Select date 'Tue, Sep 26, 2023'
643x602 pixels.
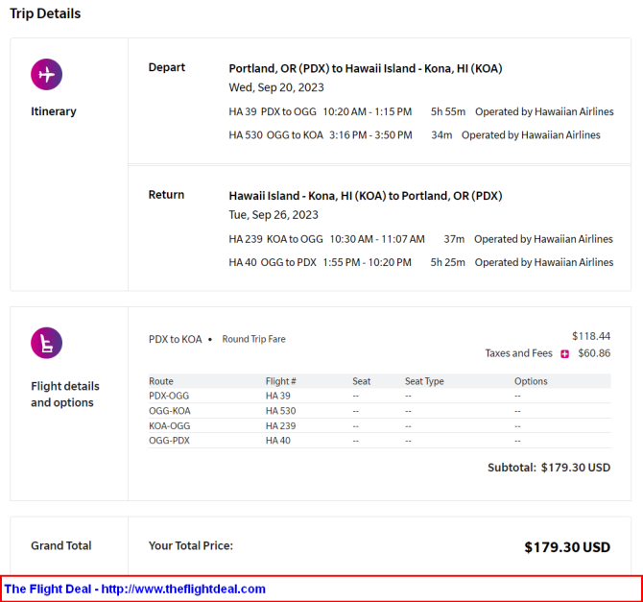[x=274, y=215]
